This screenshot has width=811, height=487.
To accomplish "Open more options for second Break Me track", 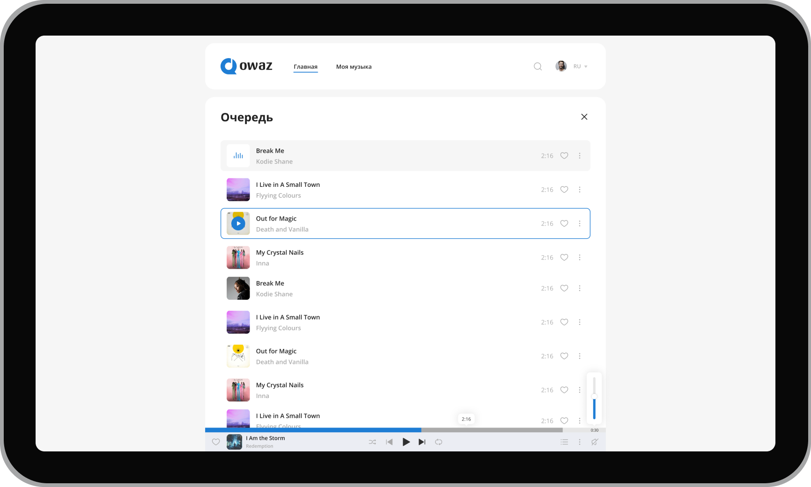I will pos(580,288).
